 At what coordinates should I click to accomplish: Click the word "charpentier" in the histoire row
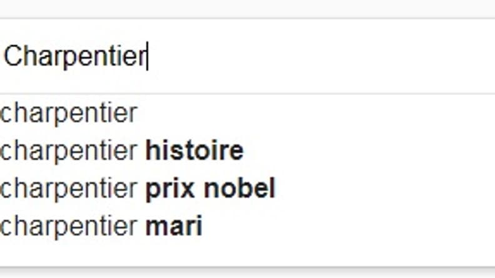click(x=68, y=151)
